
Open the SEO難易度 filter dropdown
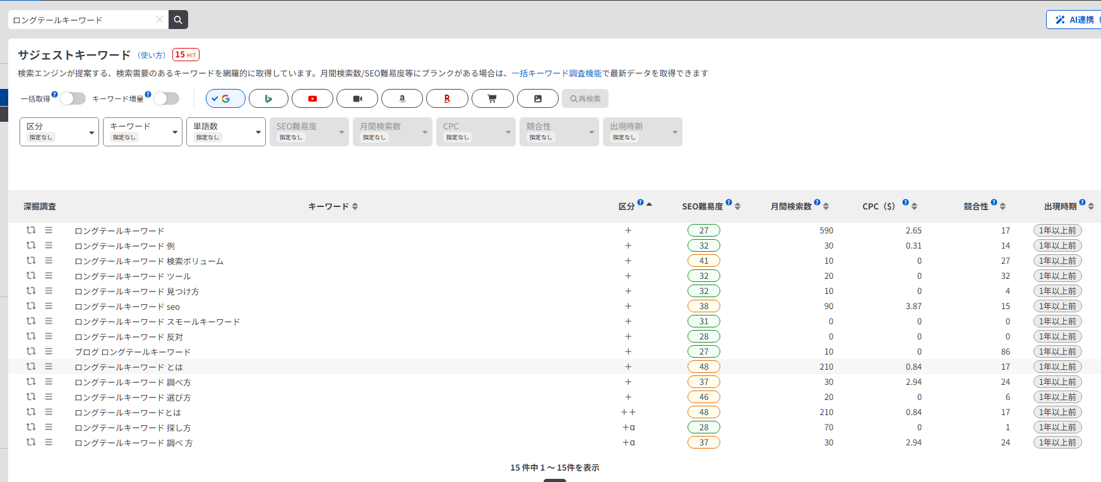click(x=309, y=132)
